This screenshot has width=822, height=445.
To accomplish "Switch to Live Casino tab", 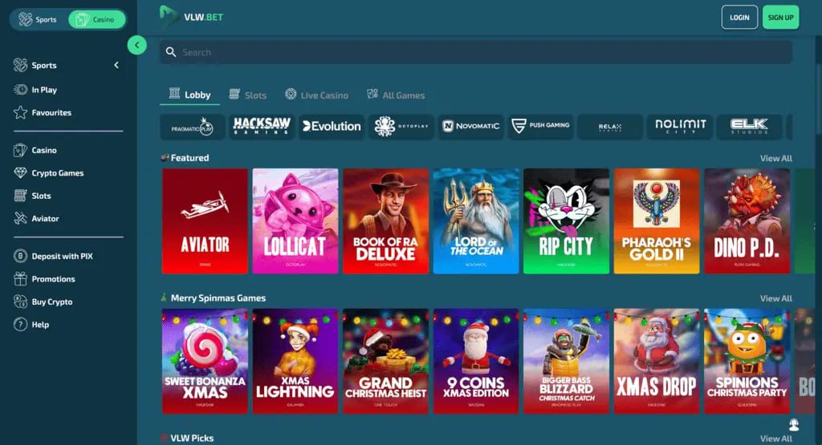I will coord(316,95).
